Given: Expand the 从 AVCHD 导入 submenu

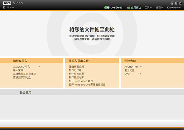Looking at the screenshot, I should click(x=21, y=66).
